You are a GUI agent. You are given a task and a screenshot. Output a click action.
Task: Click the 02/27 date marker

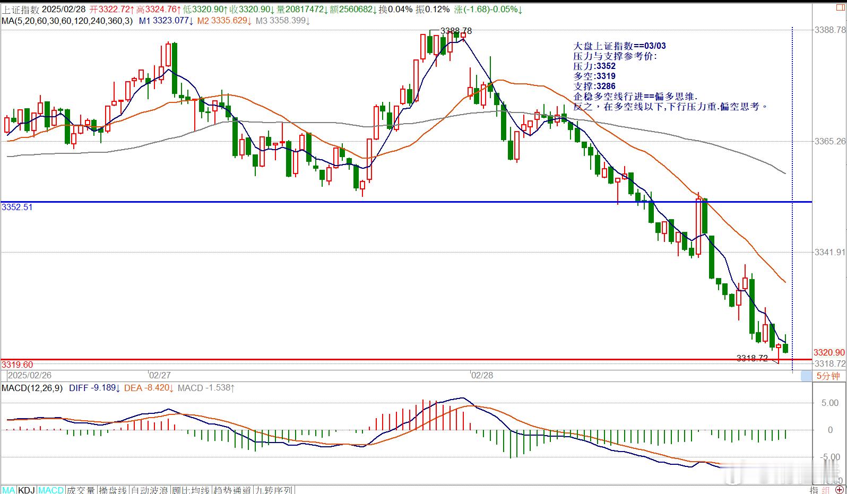pyautogui.click(x=159, y=375)
